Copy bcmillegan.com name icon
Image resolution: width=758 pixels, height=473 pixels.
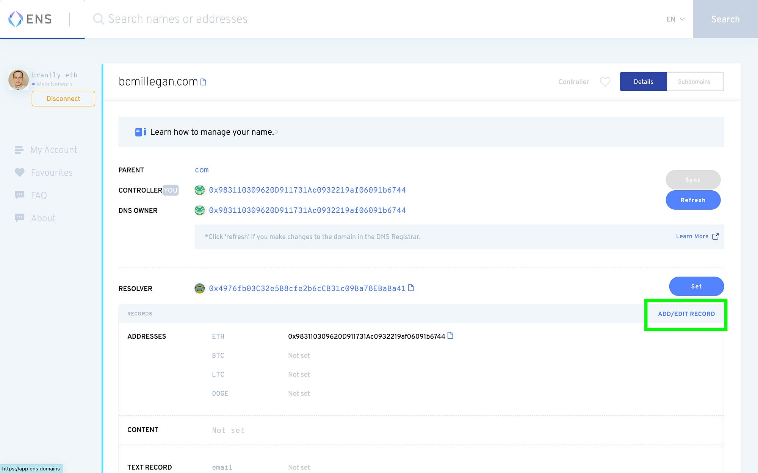pyautogui.click(x=203, y=82)
